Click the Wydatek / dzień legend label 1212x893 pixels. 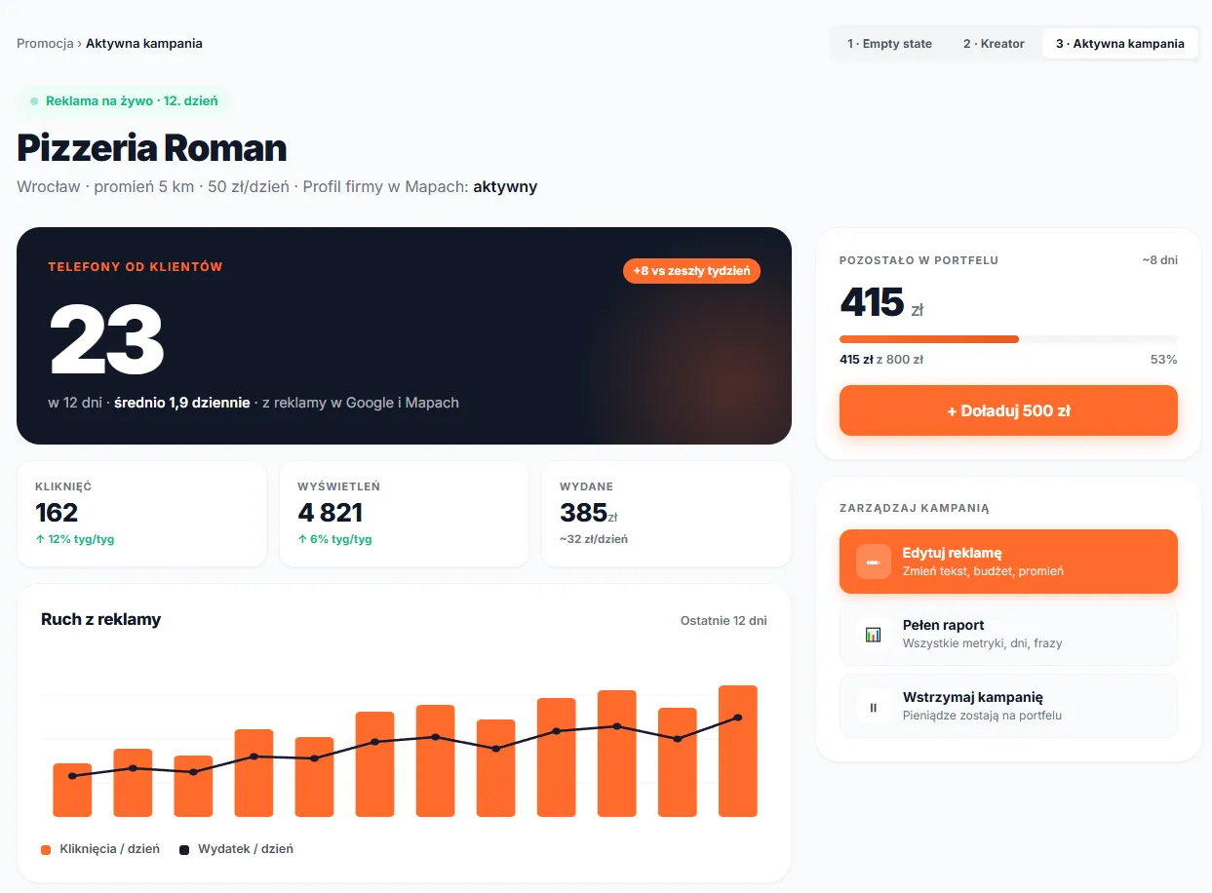point(246,849)
